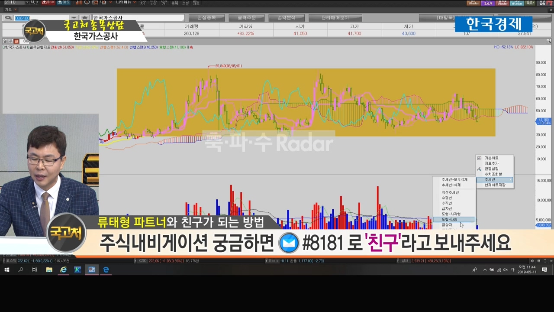Choose 환경설정 in context menu
This screenshot has width=554, height=312.
[x=491, y=169]
